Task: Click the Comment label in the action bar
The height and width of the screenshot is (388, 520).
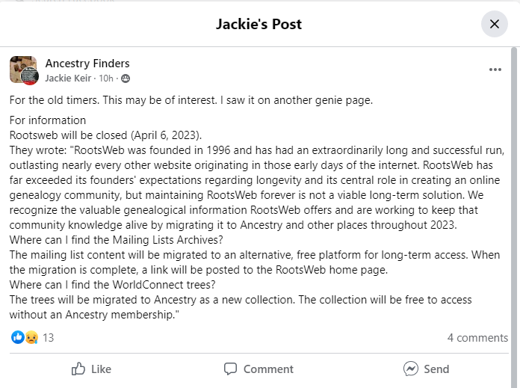Action: click(x=268, y=369)
